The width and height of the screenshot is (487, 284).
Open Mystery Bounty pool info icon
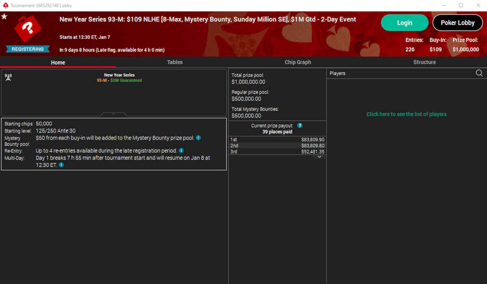tap(198, 138)
